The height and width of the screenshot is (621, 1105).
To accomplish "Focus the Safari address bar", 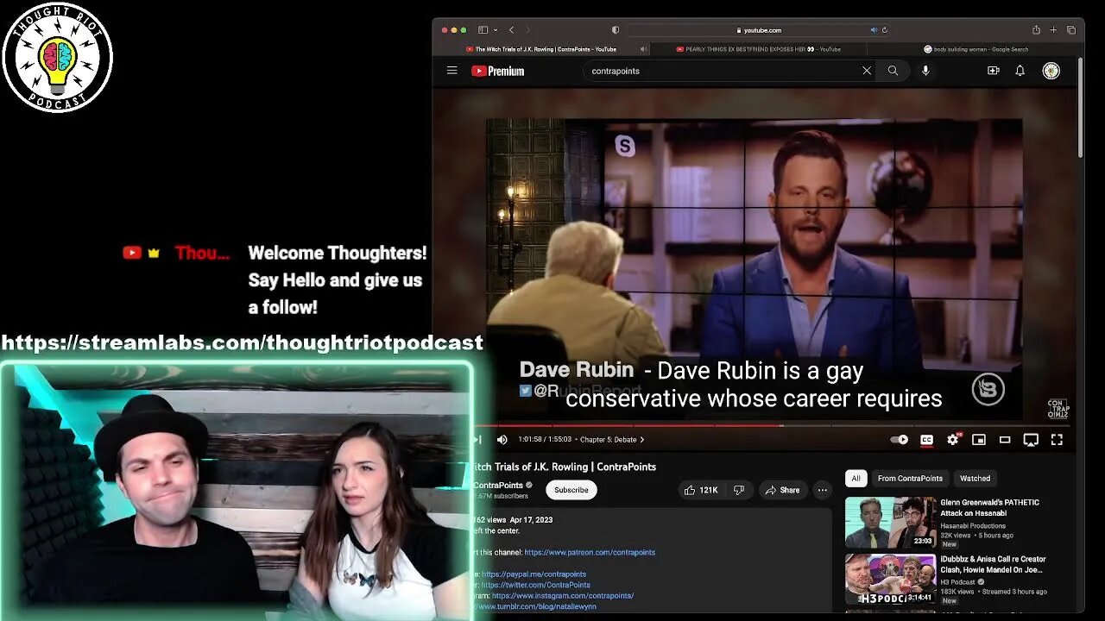I will [x=760, y=30].
